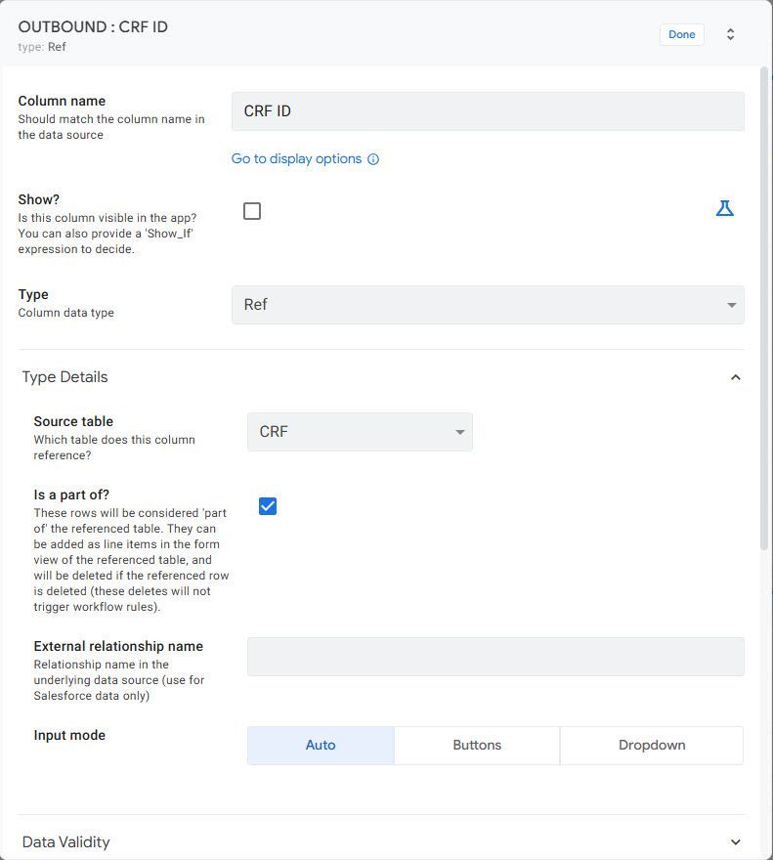Click the info icon next to display options
The image size is (773, 860).
(373, 159)
